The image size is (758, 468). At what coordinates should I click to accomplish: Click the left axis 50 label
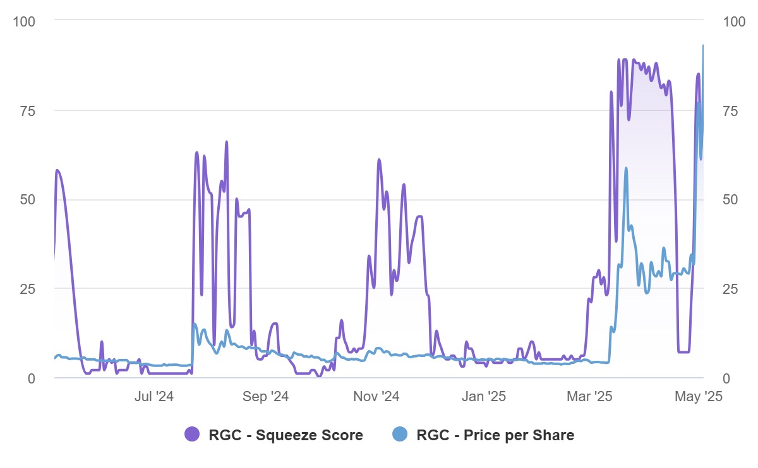click(28, 200)
